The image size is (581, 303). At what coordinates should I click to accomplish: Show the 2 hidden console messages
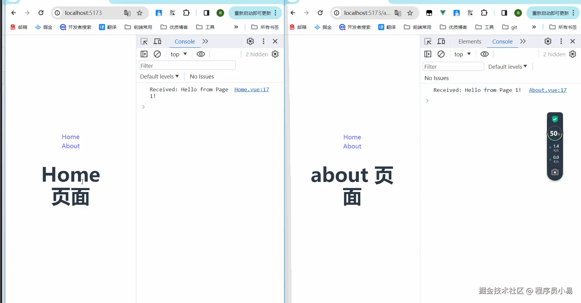[x=256, y=54]
